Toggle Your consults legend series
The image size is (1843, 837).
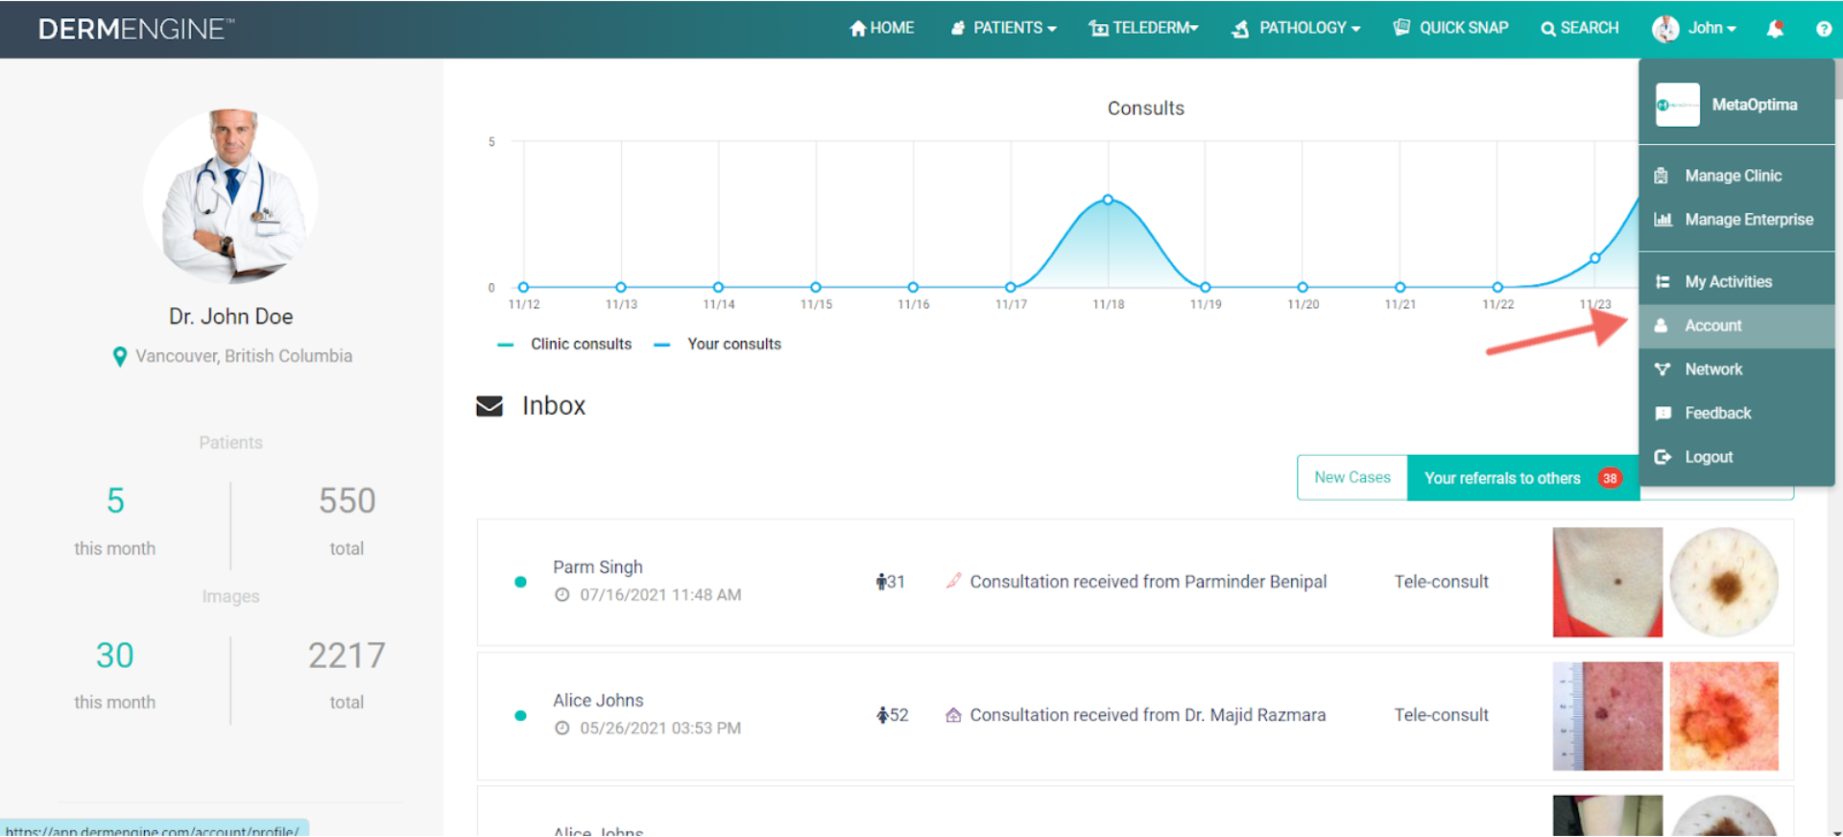[x=718, y=345]
